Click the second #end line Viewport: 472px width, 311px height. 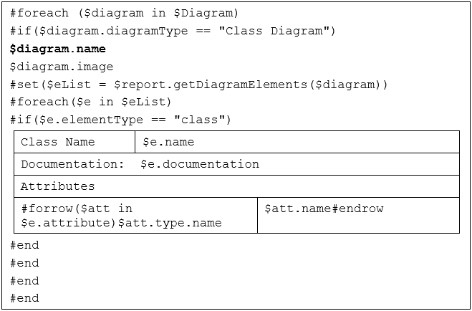25,263
